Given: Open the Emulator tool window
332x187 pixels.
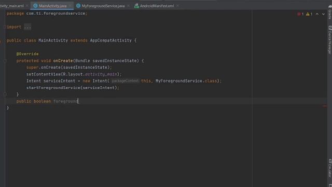Looking at the screenshot, I should [x=330, y=168].
